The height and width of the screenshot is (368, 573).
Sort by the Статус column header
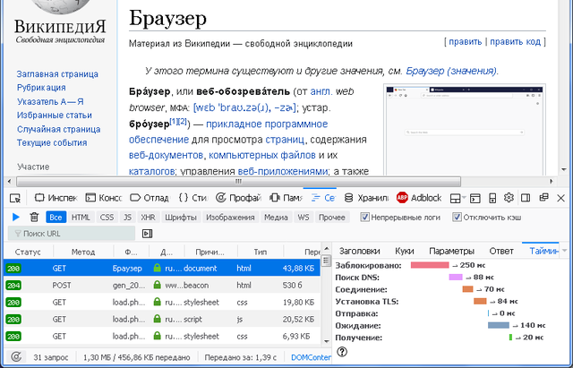[x=28, y=252]
